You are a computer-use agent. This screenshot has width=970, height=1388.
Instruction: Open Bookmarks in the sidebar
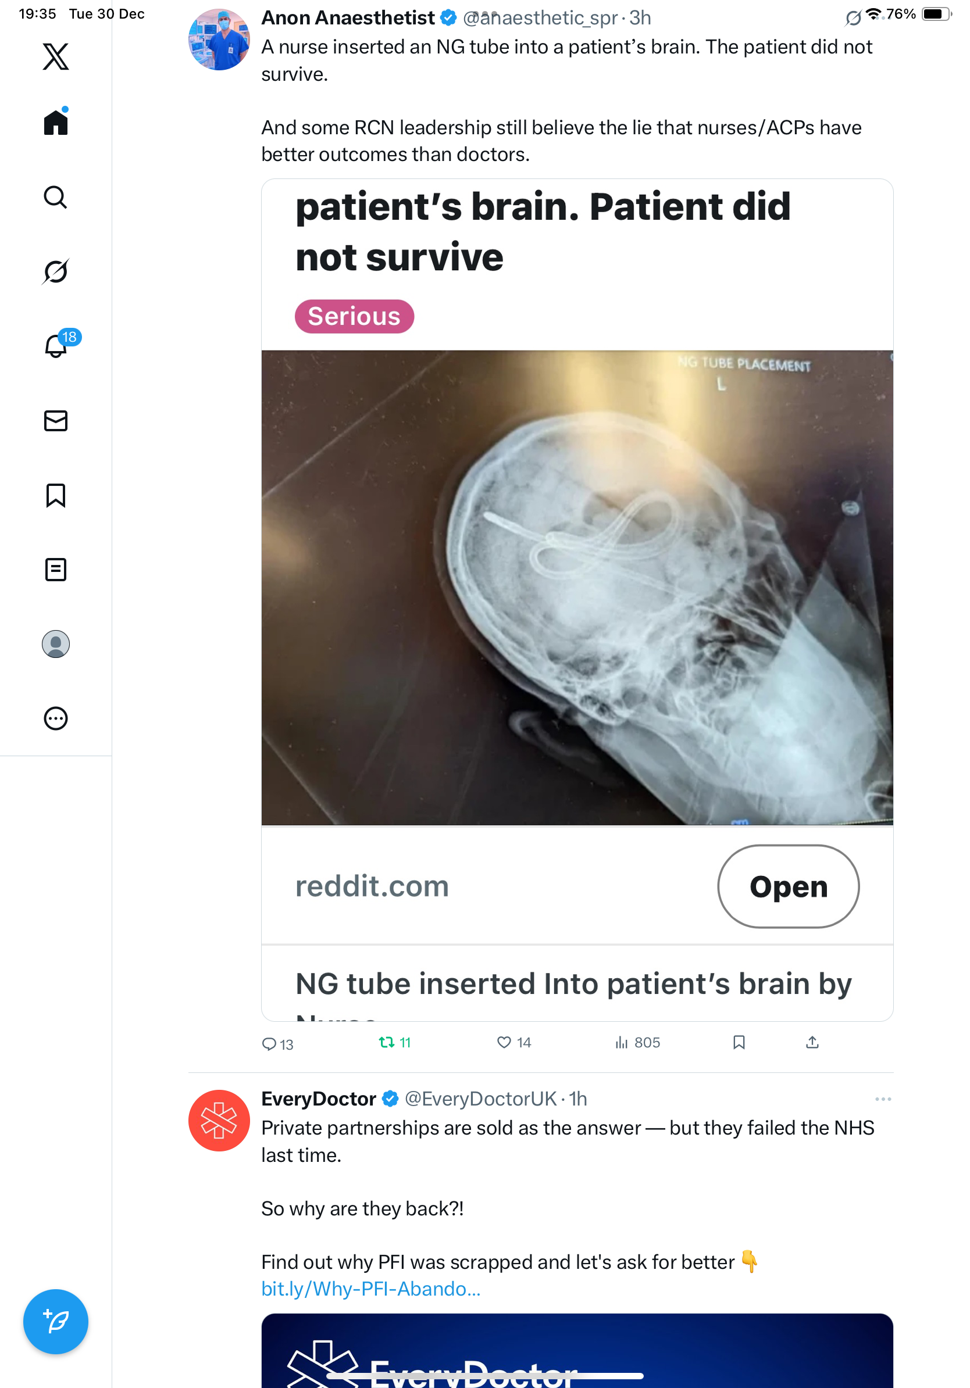[x=56, y=495]
